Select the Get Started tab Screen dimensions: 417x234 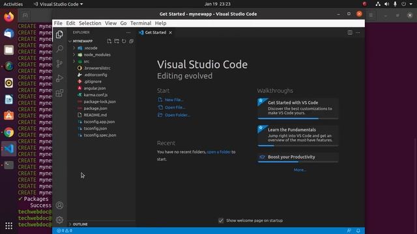pyautogui.click(x=155, y=32)
